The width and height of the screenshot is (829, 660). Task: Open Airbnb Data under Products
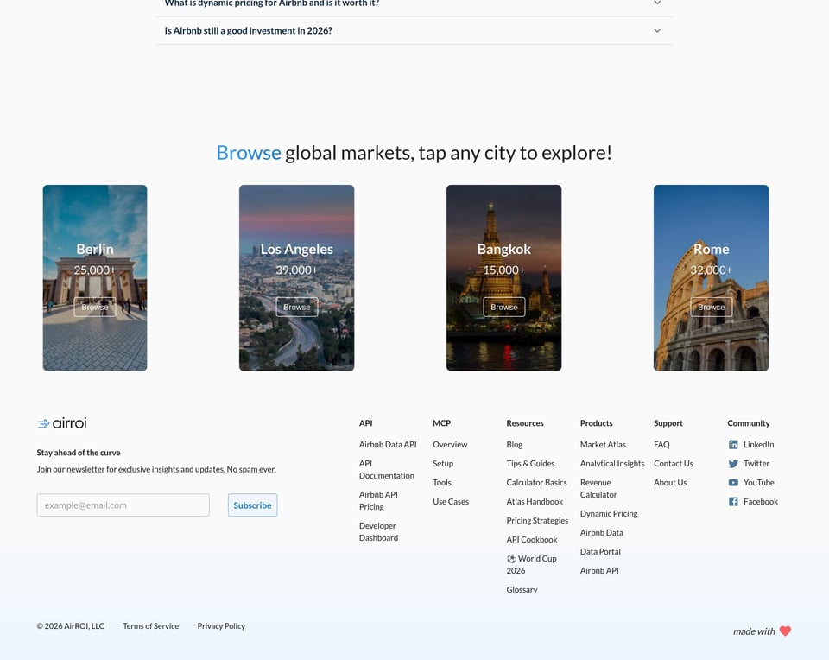tap(602, 533)
